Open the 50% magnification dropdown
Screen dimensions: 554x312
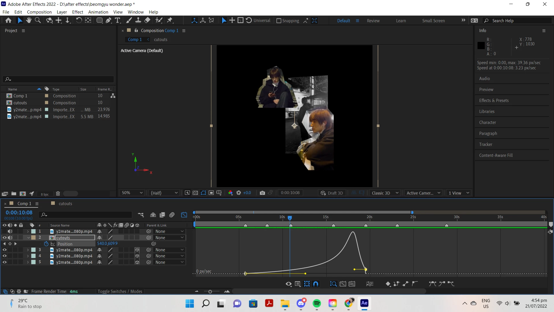coord(132,193)
